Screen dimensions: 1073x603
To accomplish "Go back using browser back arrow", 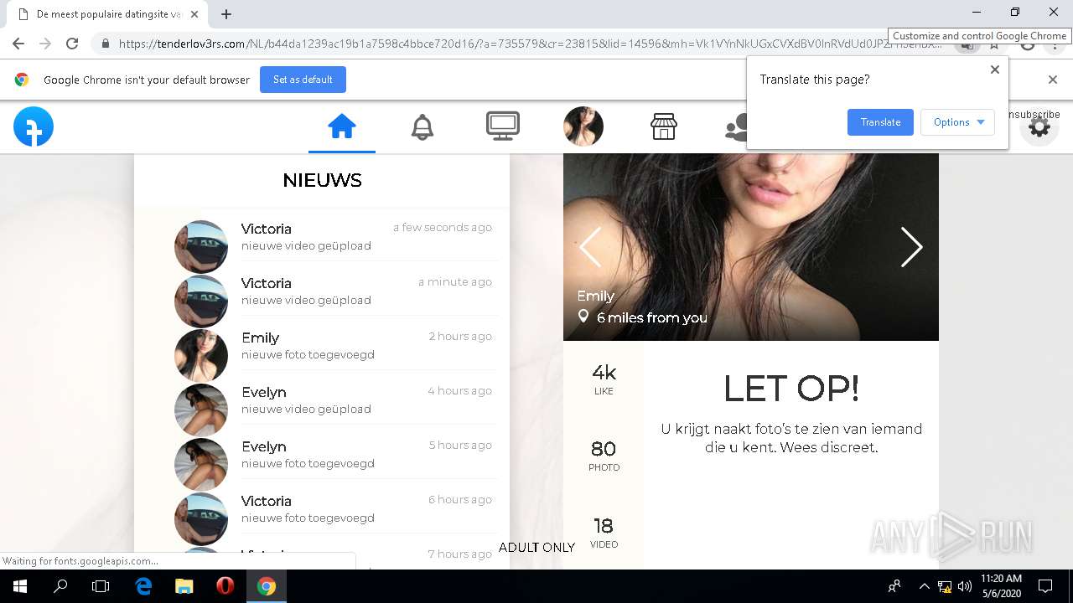I will [x=18, y=44].
